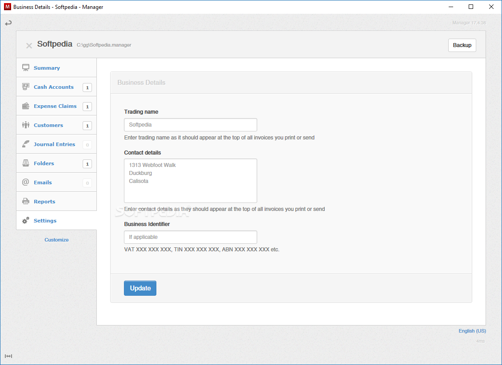Click the Folders count badge
Screen dimensions: 502x365
[x=87, y=164]
